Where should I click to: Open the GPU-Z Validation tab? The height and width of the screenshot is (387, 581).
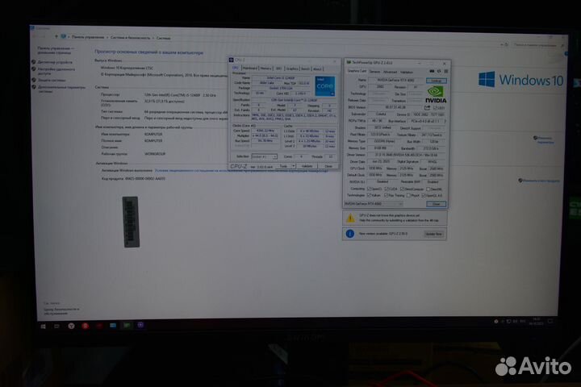point(407,72)
